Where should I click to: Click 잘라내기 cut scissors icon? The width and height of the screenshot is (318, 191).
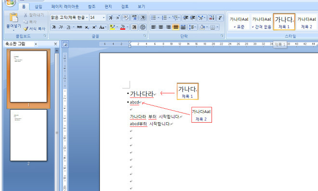point(26,15)
